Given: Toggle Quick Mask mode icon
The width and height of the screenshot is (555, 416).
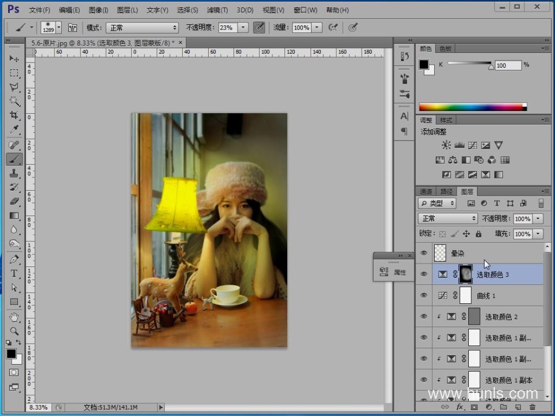Looking at the screenshot, I should click(x=14, y=373).
